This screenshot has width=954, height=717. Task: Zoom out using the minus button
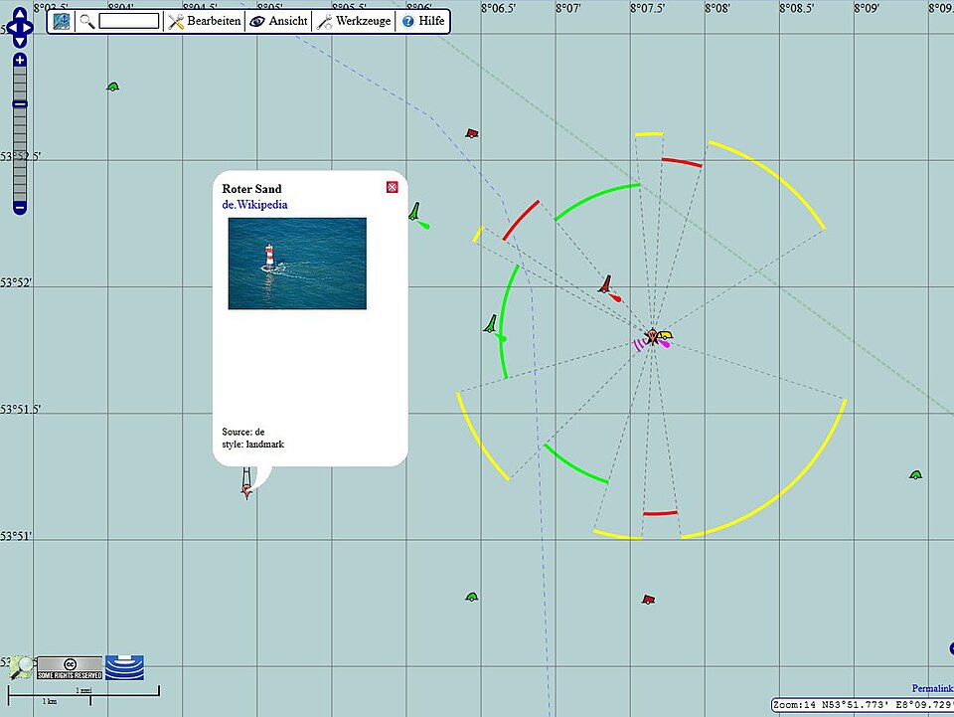pyautogui.click(x=20, y=207)
